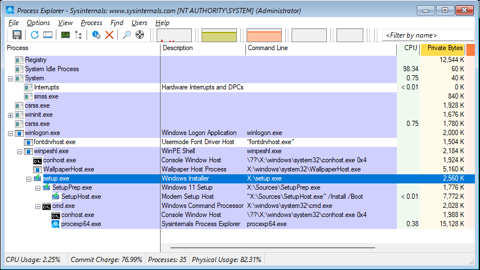Click the 15,128 K private bytes value
Image resolution: width=480 pixels, height=270 pixels.
[x=452, y=224]
